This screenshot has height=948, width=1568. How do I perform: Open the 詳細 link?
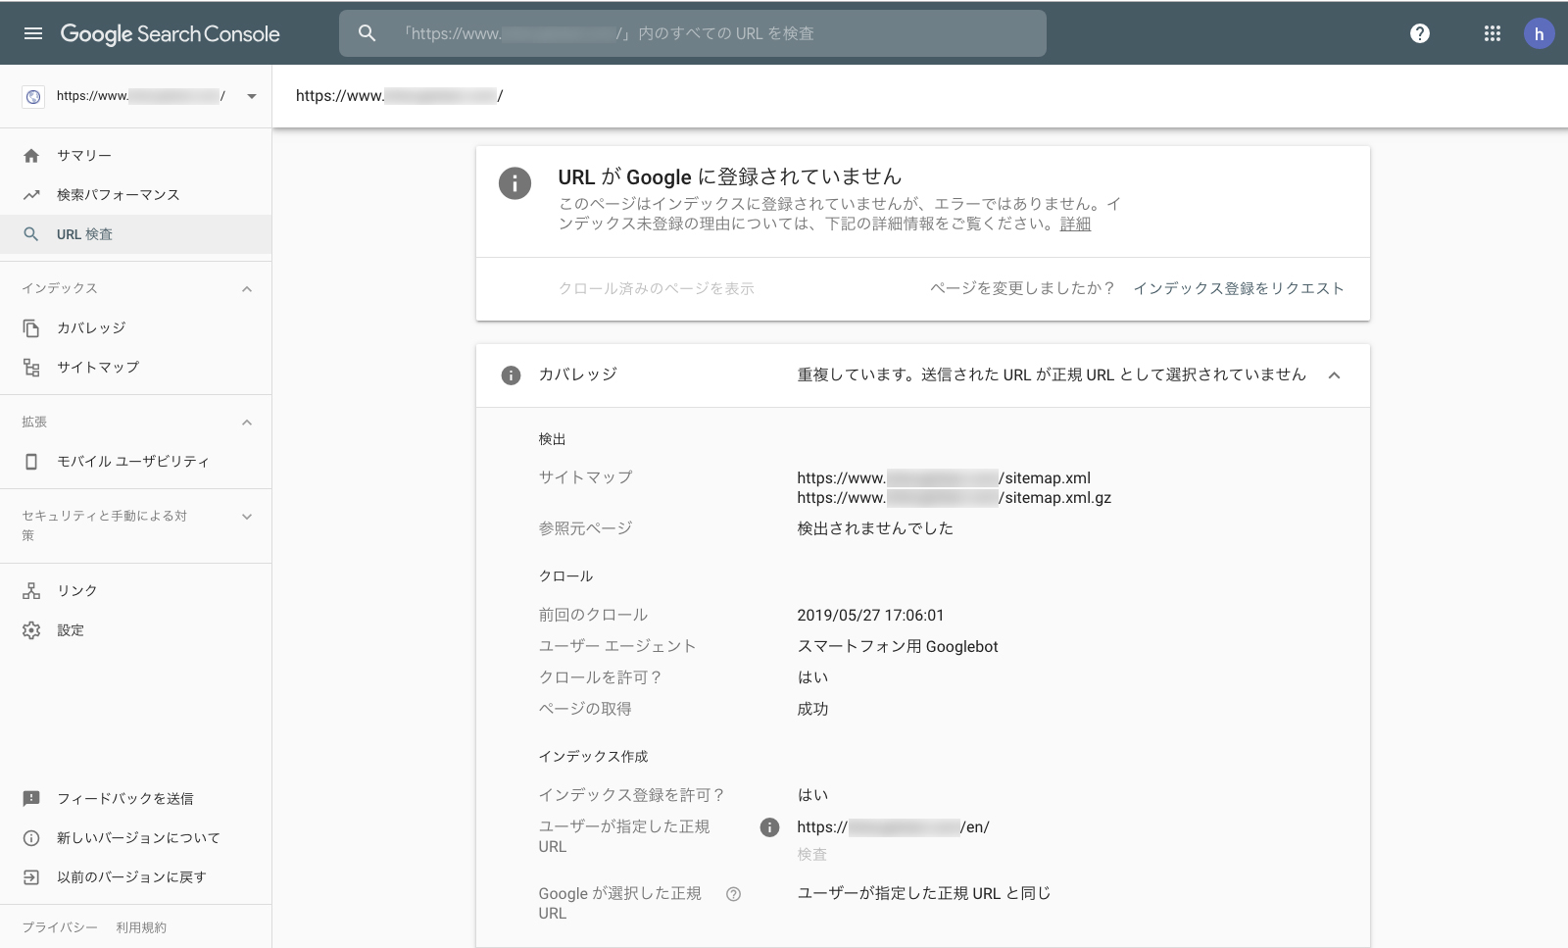[1075, 224]
